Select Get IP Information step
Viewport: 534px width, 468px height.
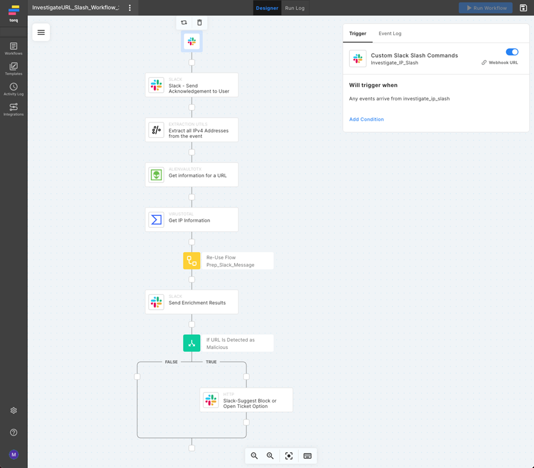tap(192, 219)
